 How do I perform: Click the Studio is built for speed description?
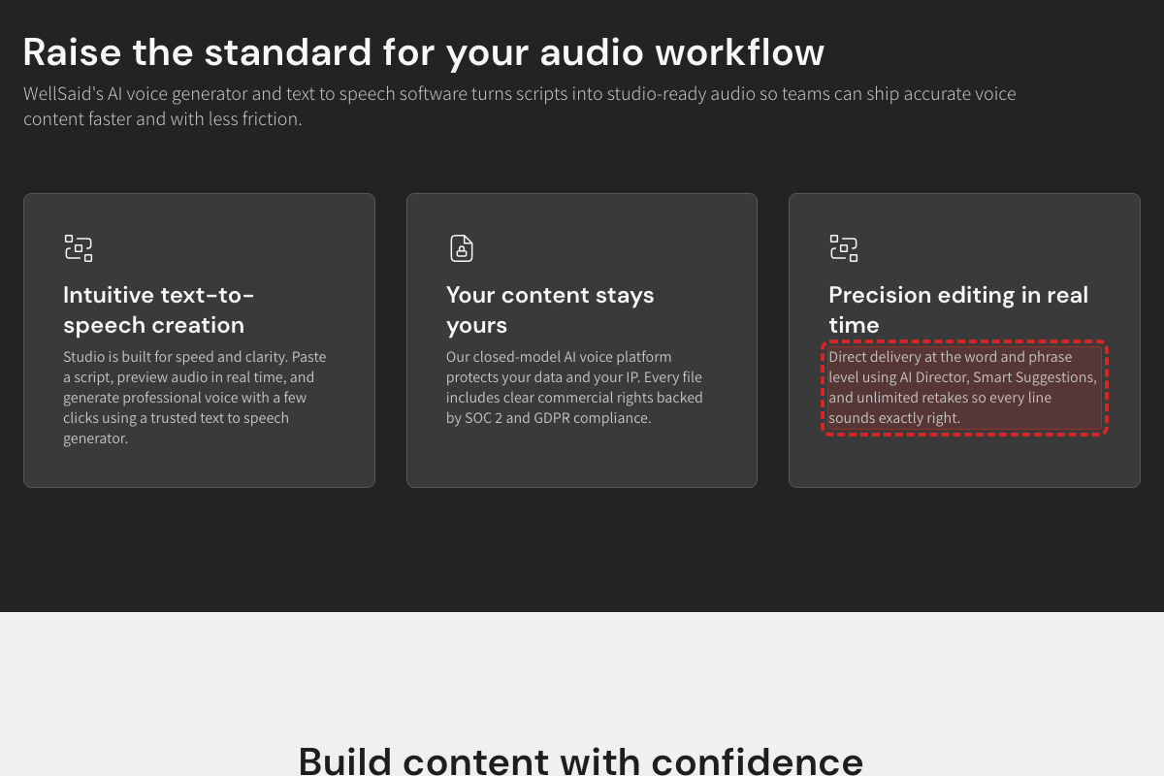click(x=195, y=398)
